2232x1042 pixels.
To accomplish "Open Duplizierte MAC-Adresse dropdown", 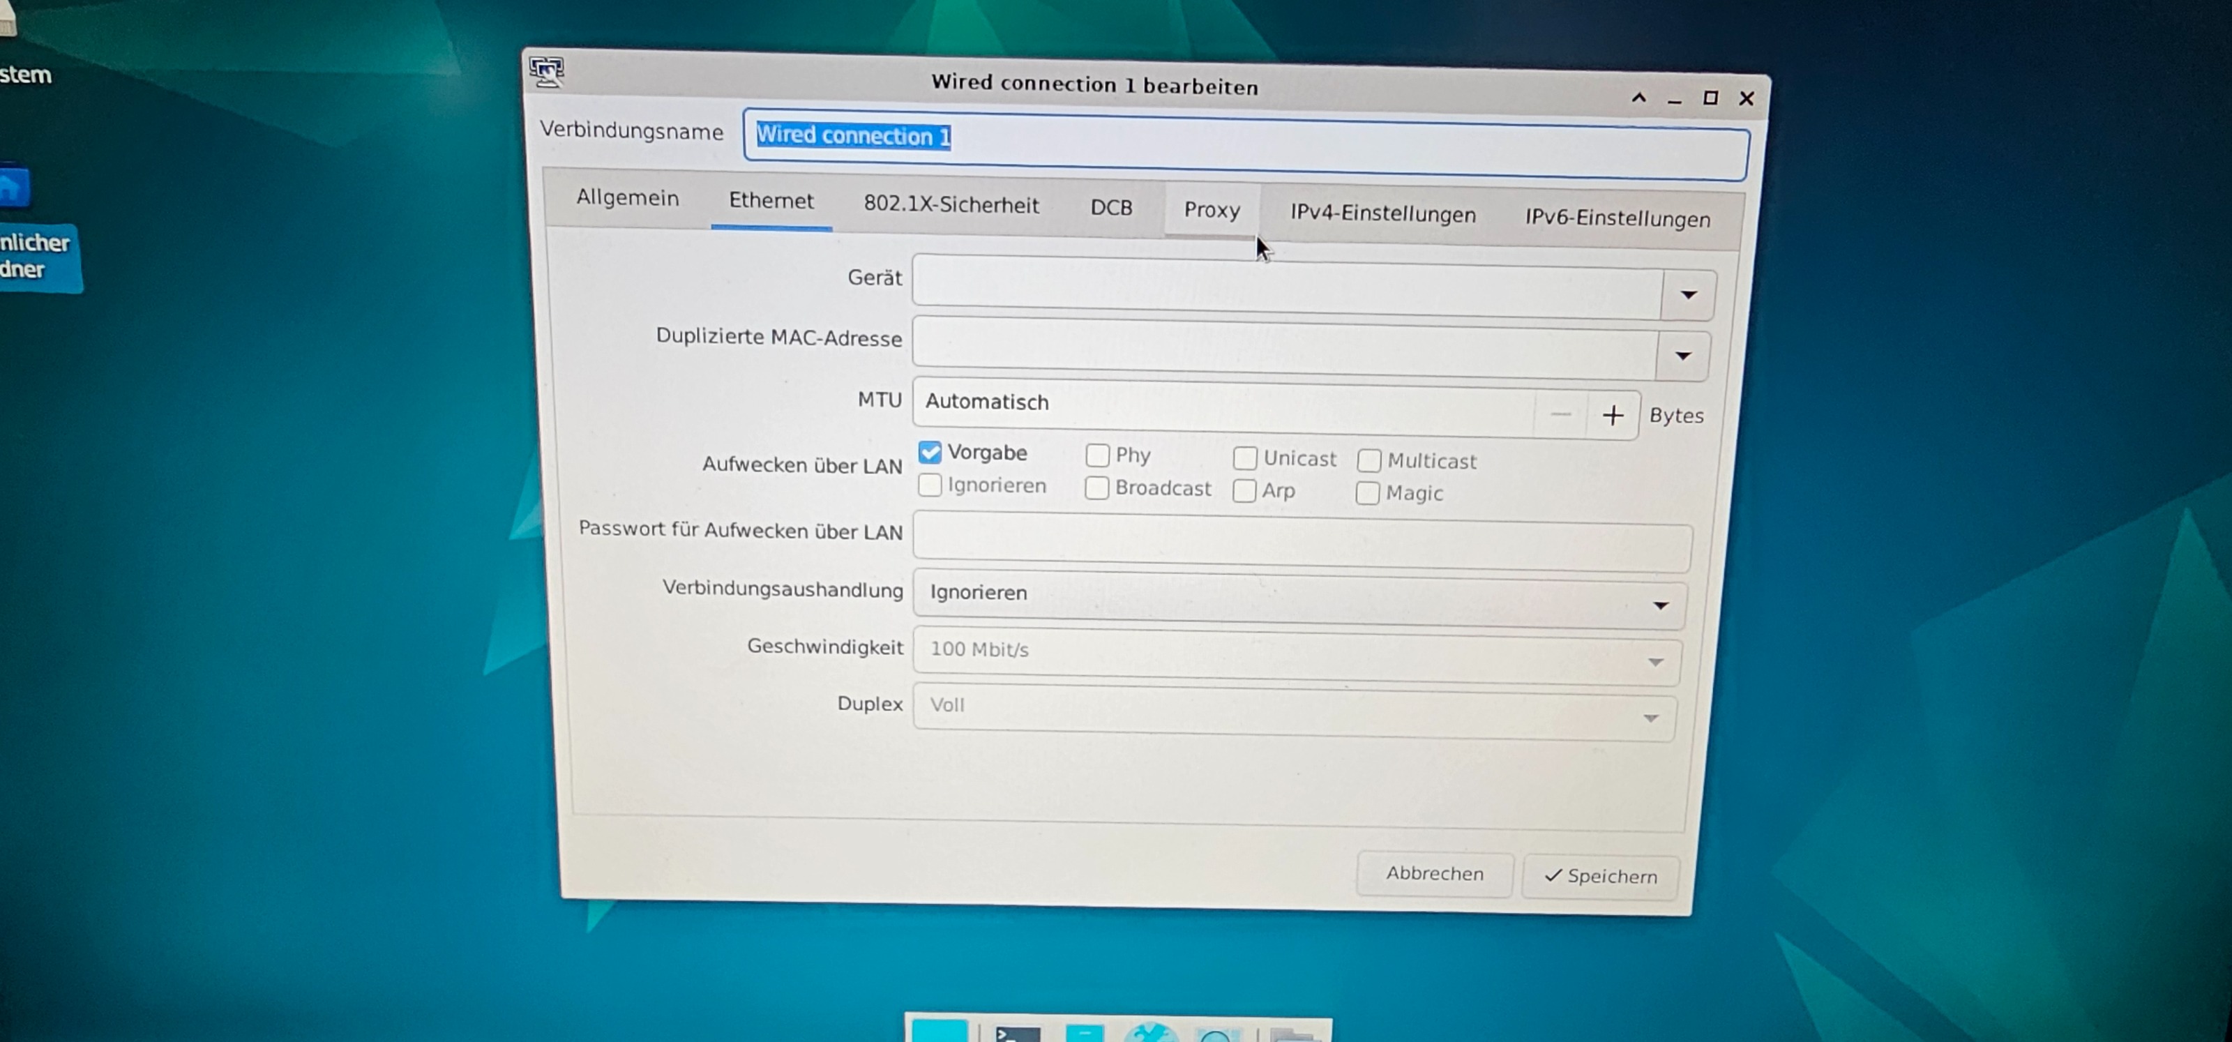I will 1682,356.
